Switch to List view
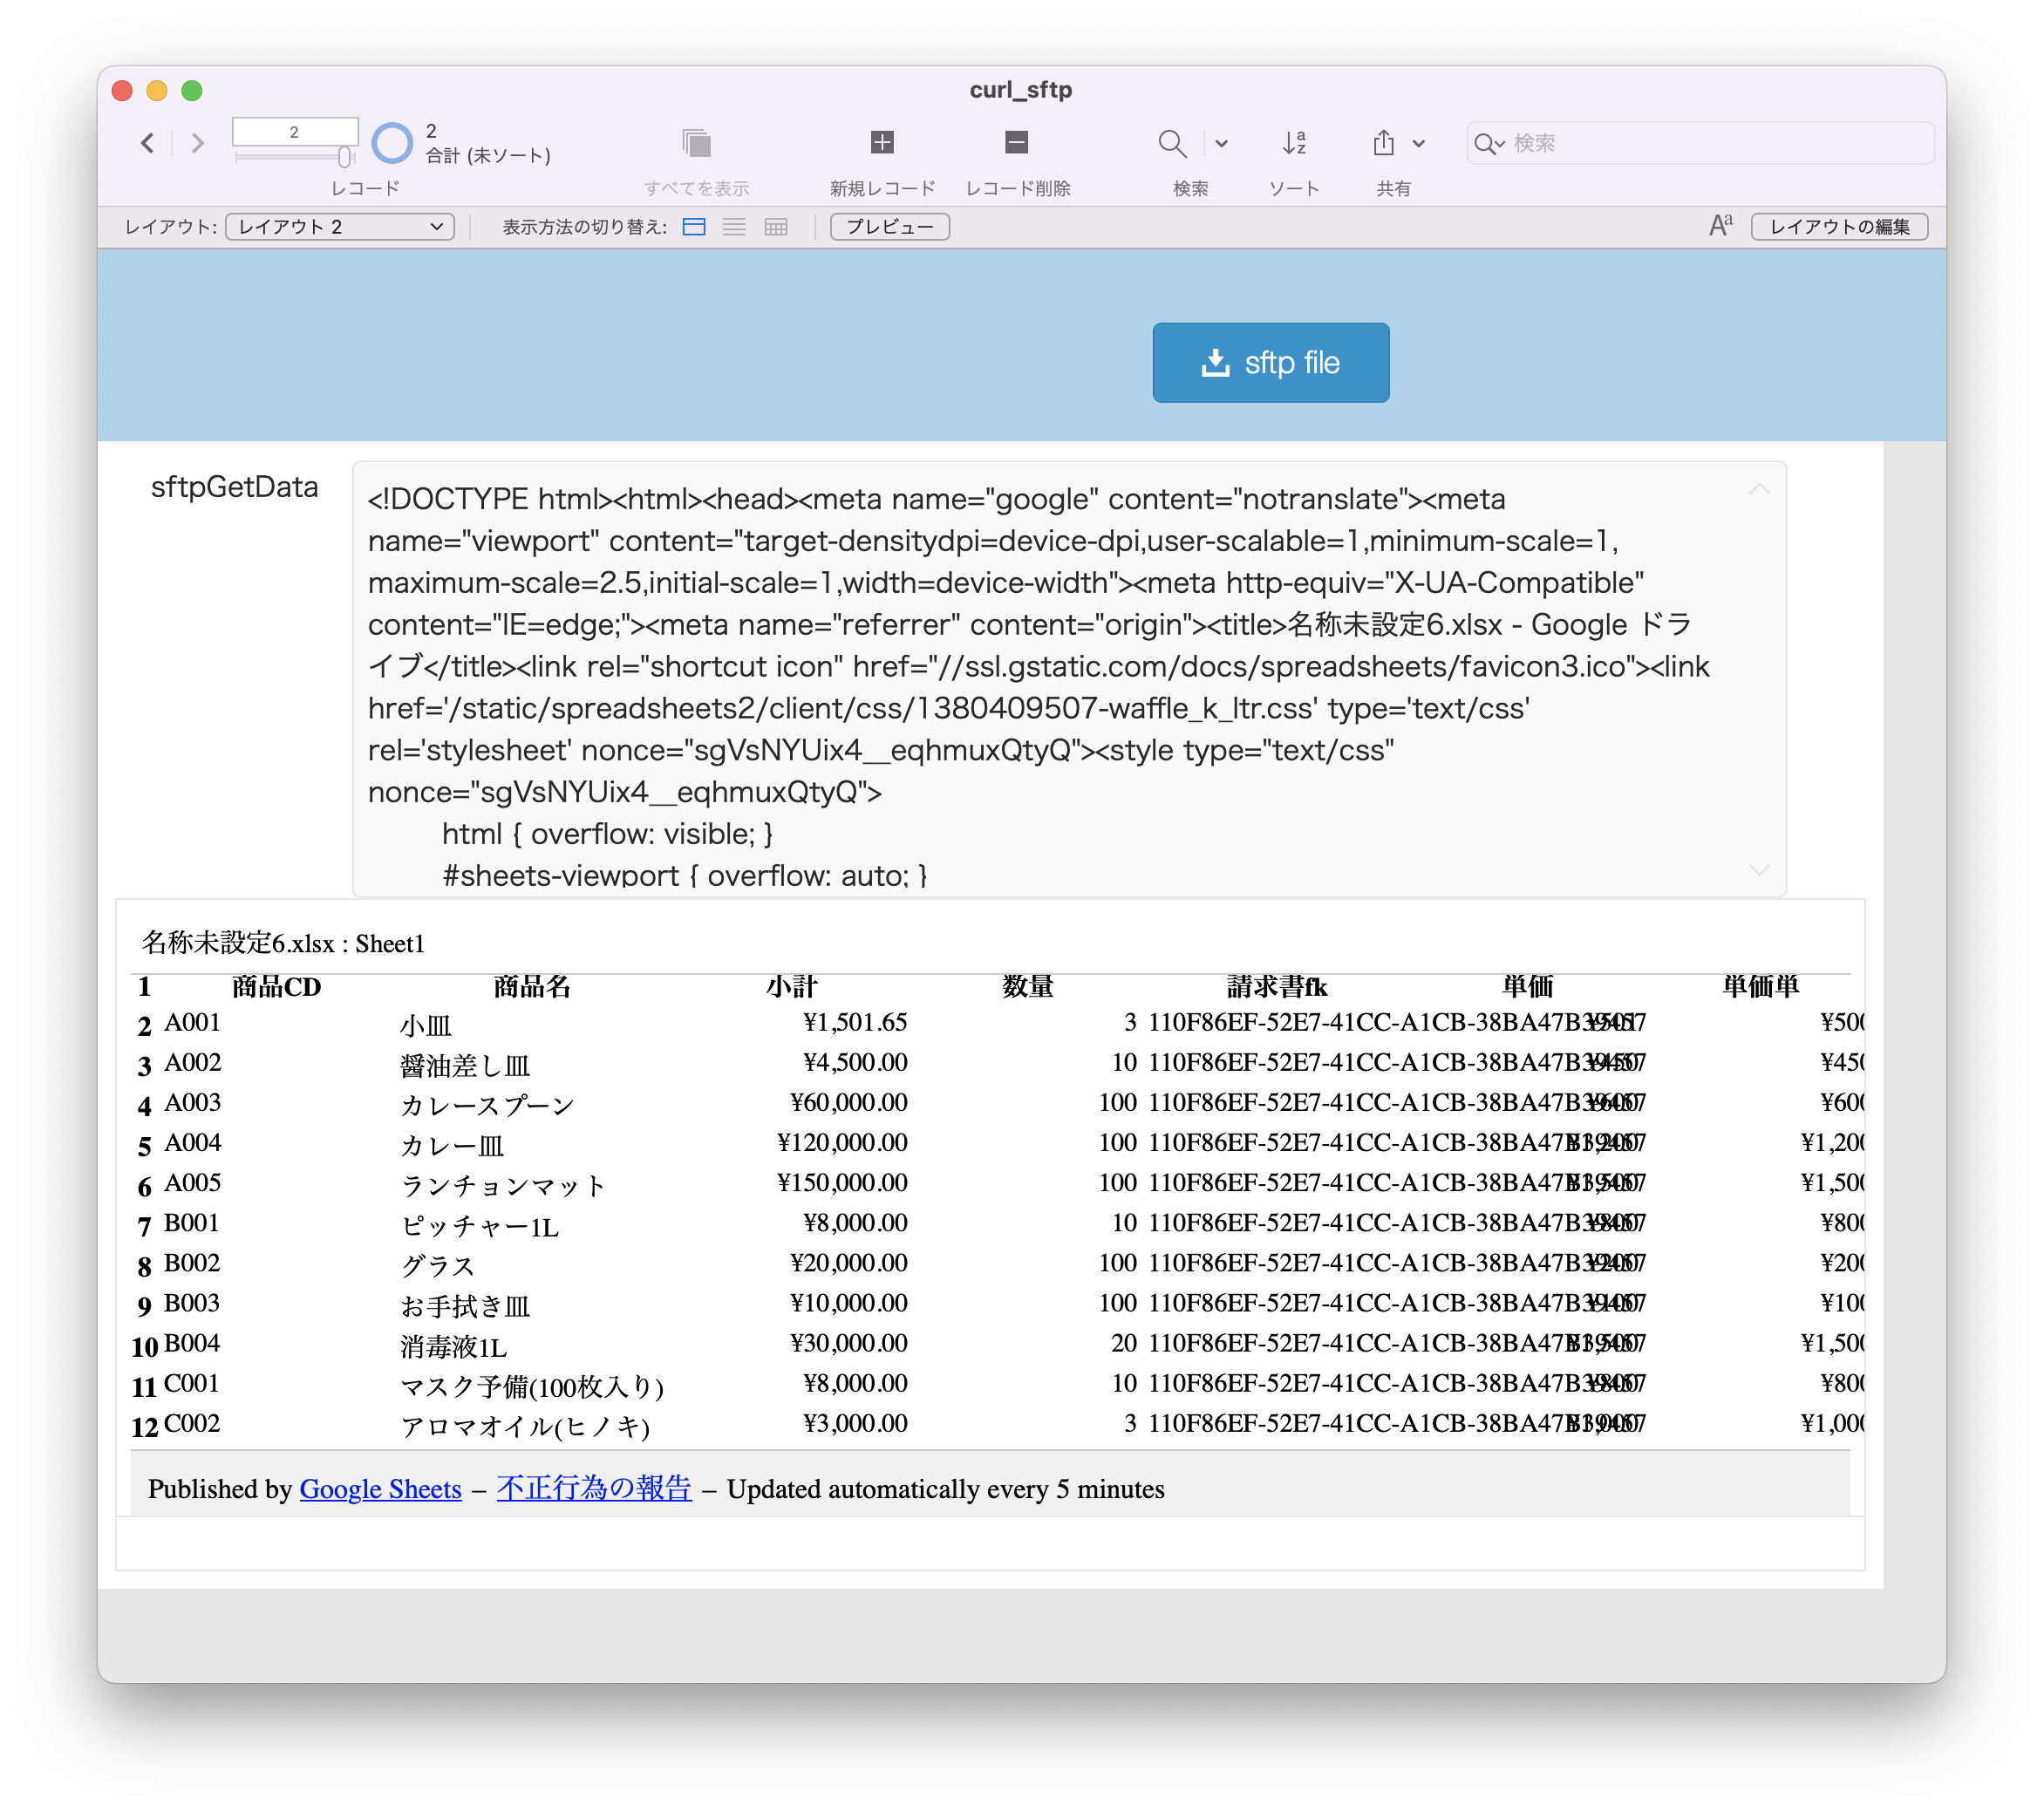This screenshot has height=1812, width=2044. pos(734,227)
